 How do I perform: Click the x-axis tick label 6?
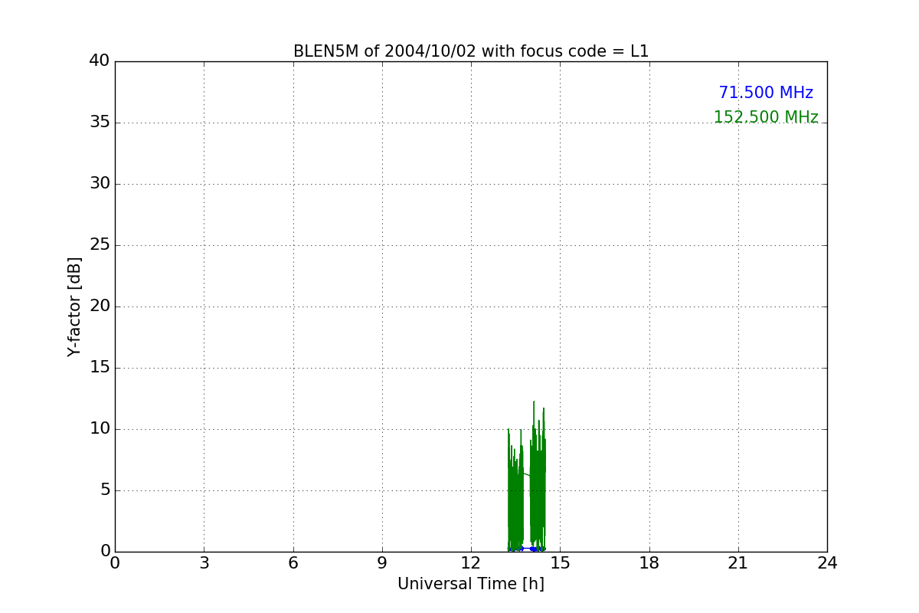(x=293, y=562)
